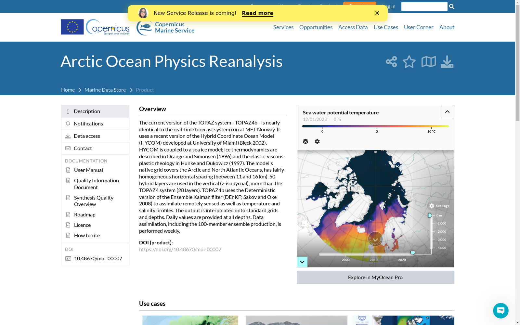Click the download icon in header

[x=447, y=62]
